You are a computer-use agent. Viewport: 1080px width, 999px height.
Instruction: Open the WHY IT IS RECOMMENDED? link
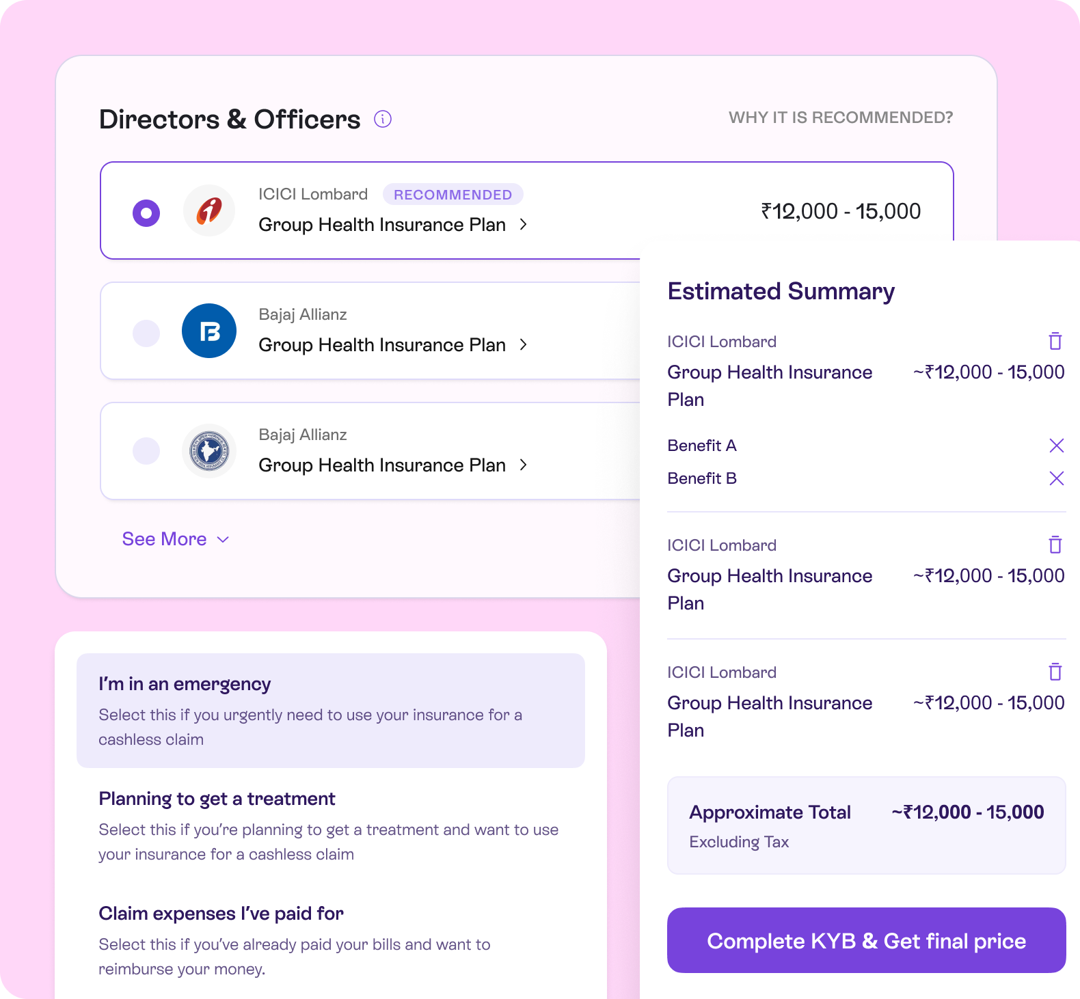841,118
